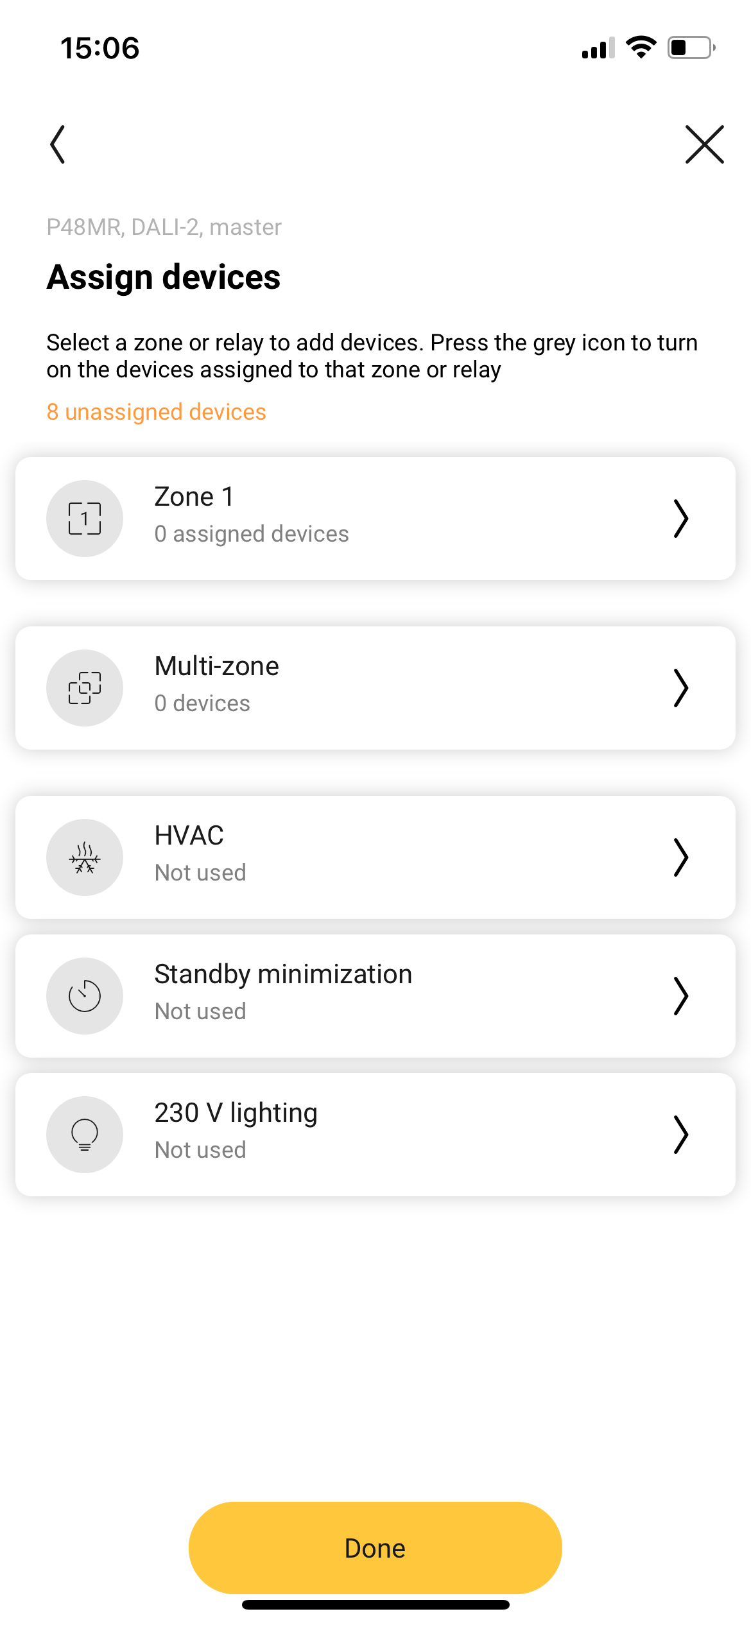751x1625 pixels.
Task: Select the Standby minimization label
Action: point(283,974)
